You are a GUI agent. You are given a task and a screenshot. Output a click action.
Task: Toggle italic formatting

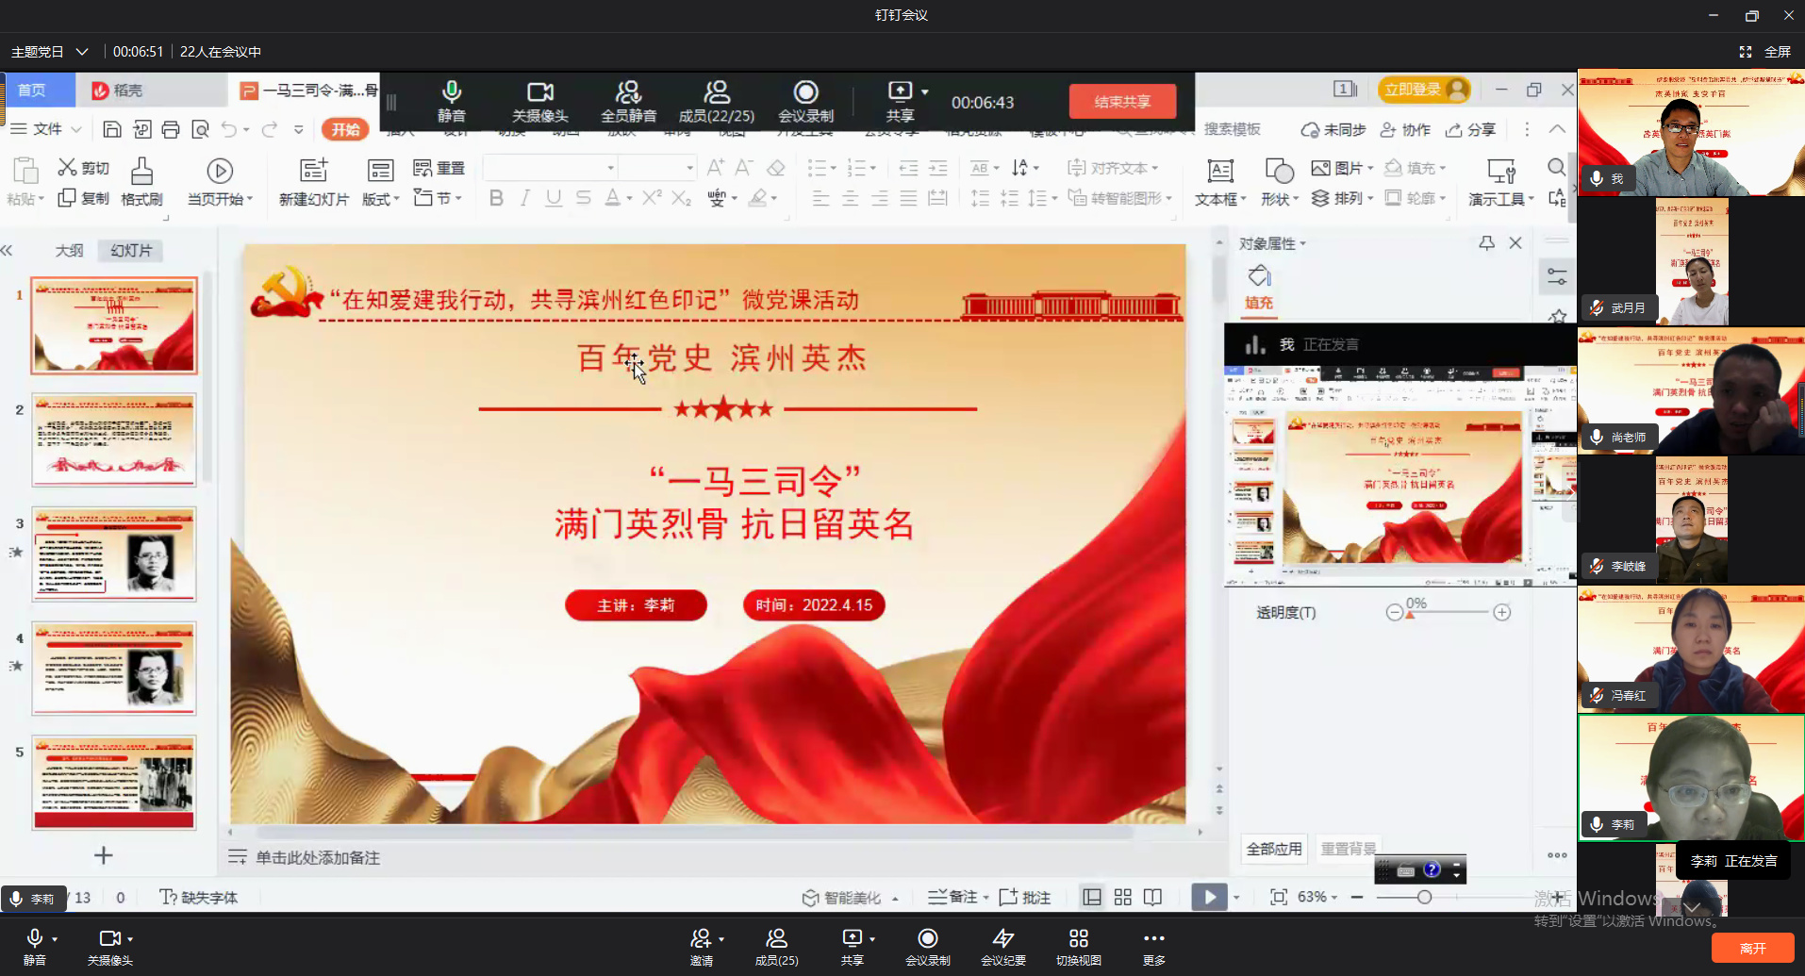coord(525,197)
